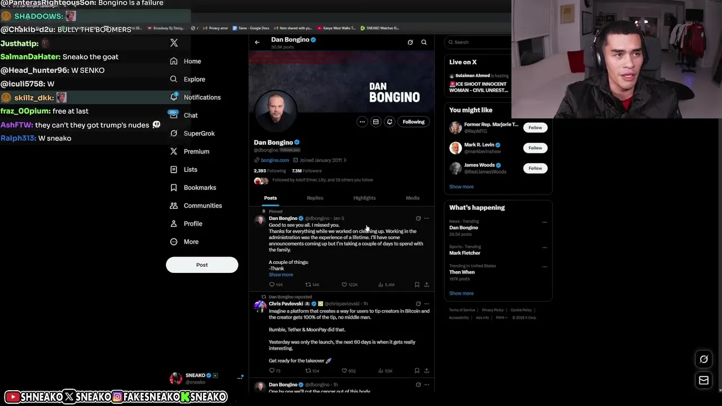722x406 pixels.
Task: Open the Dan Bongino trending topic
Action: tap(464, 228)
